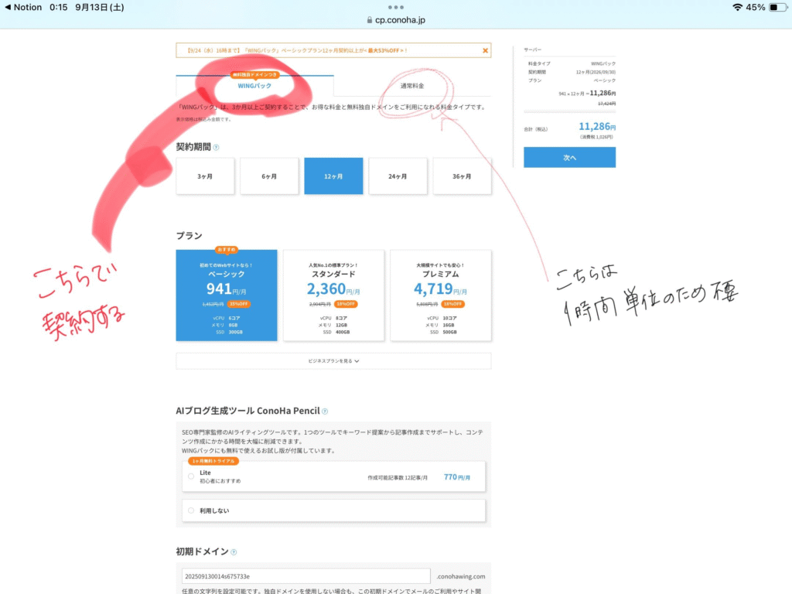Select the スタンダード plan card
The height and width of the screenshot is (594, 792).
(333, 295)
